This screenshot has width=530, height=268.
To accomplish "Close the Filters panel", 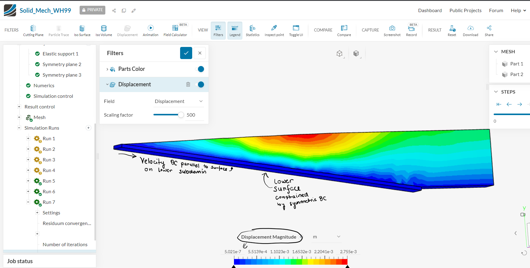I will tap(200, 53).
